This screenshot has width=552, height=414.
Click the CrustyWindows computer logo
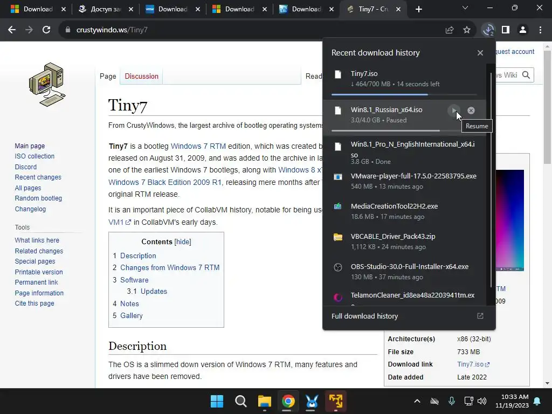click(x=47, y=85)
